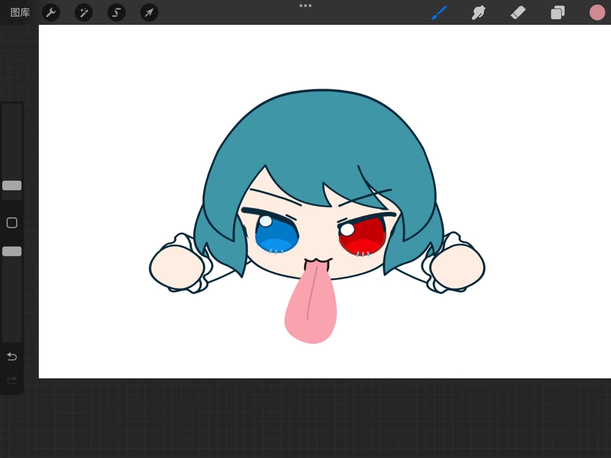Undo the last stroke
This screenshot has width=611, height=458.
point(12,357)
